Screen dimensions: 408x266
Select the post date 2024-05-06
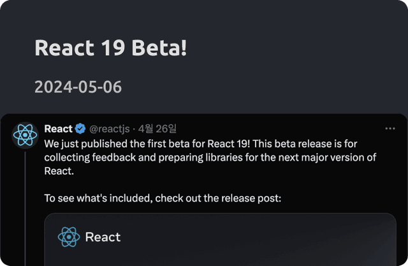pos(78,87)
